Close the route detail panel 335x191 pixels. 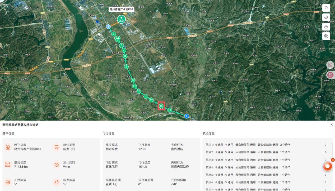coord(332,125)
